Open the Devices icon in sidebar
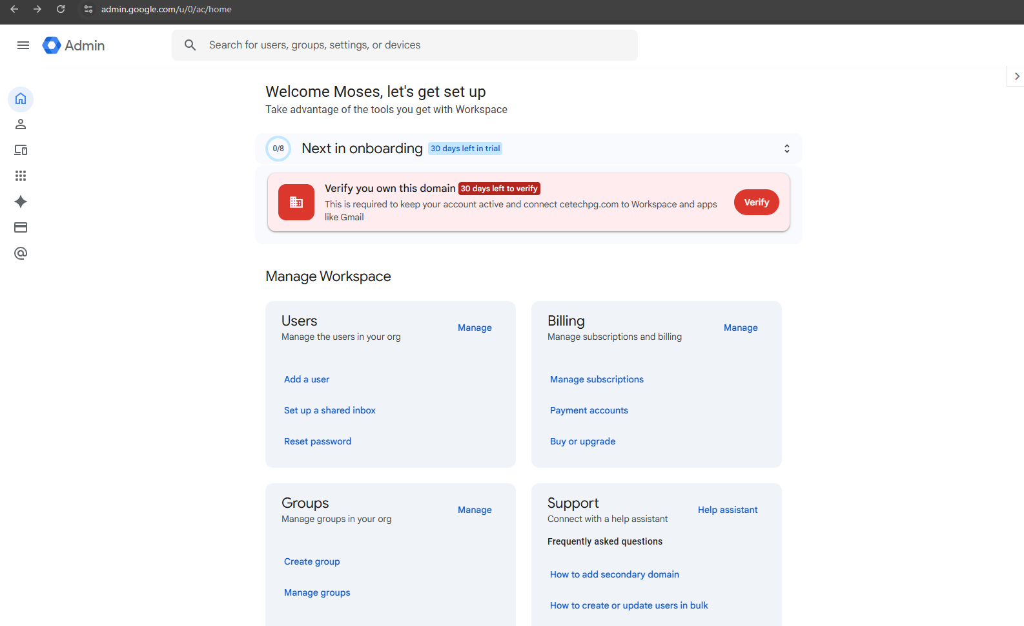The image size is (1024, 626). (21, 151)
